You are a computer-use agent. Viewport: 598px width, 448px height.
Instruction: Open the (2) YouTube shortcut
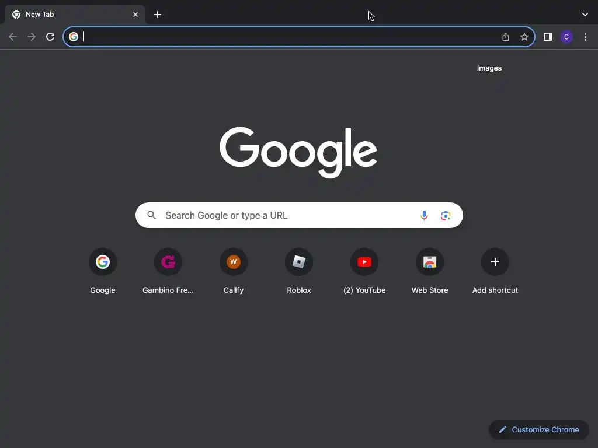click(x=364, y=272)
